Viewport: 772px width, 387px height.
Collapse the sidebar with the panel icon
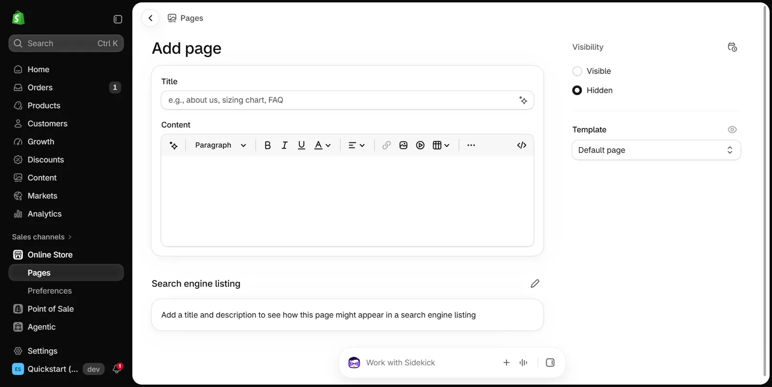118,19
